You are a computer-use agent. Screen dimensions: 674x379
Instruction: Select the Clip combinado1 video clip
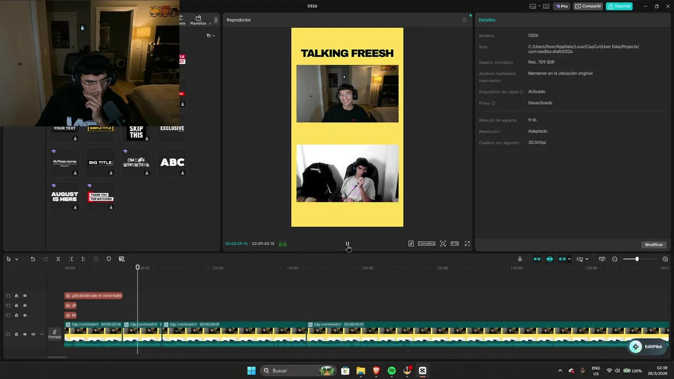93,334
